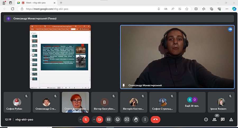Screen dimensions: 238x128
Task: Click the shared presentation screen
Action: point(60,57)
